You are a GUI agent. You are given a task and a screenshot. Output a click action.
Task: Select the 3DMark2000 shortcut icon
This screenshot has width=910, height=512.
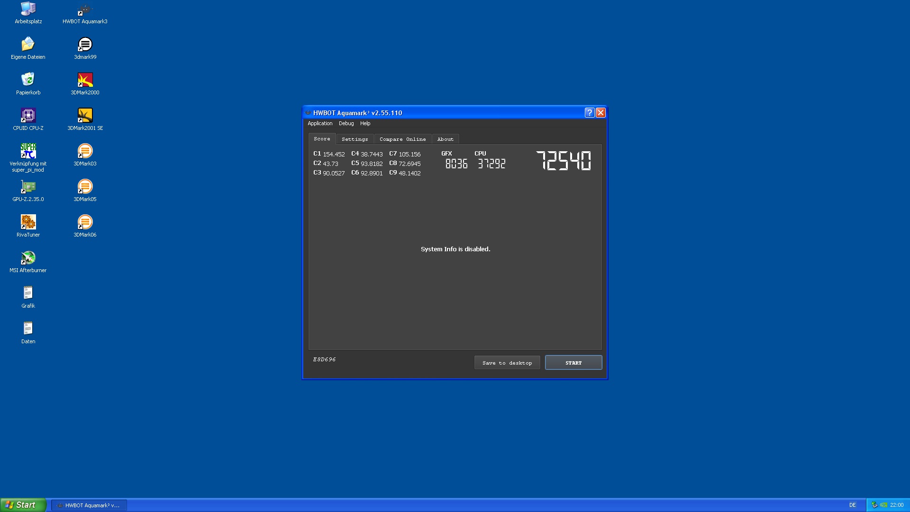pyautogui.click(x=85, y=84)
